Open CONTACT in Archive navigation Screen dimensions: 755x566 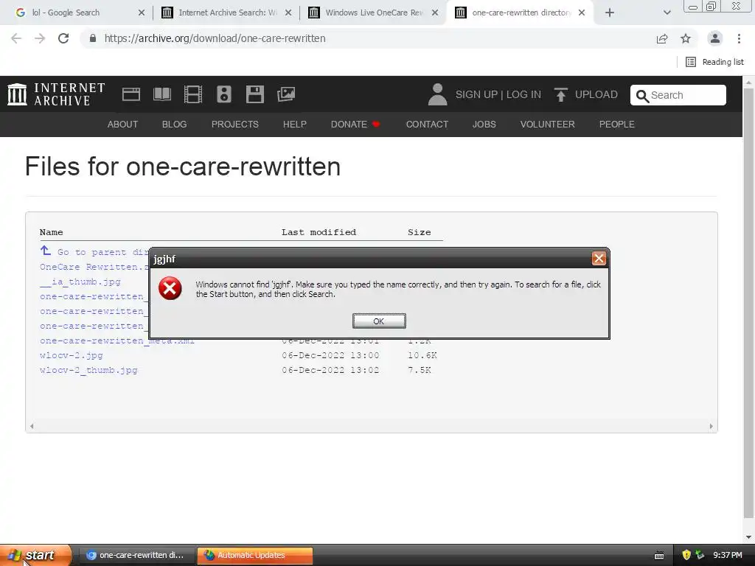tap(427, 124)
